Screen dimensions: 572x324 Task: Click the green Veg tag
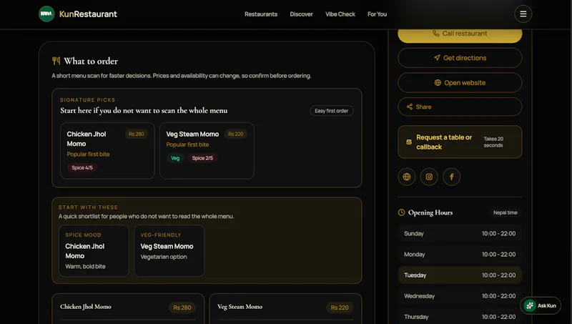click(x=175, y=158)
